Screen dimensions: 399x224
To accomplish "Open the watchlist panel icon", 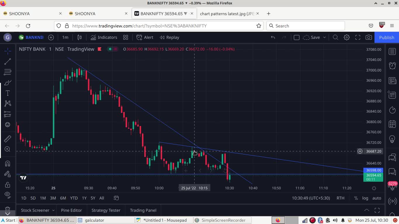I will [x=392, y=52].
